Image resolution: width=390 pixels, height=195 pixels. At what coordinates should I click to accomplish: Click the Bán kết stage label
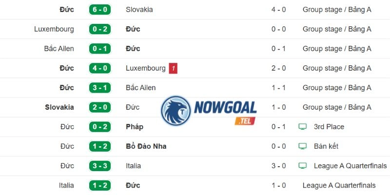click(326, 146)
